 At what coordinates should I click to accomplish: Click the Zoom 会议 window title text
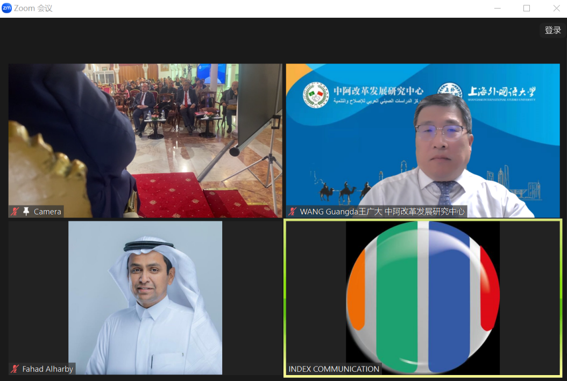click(x=33, y=9)
